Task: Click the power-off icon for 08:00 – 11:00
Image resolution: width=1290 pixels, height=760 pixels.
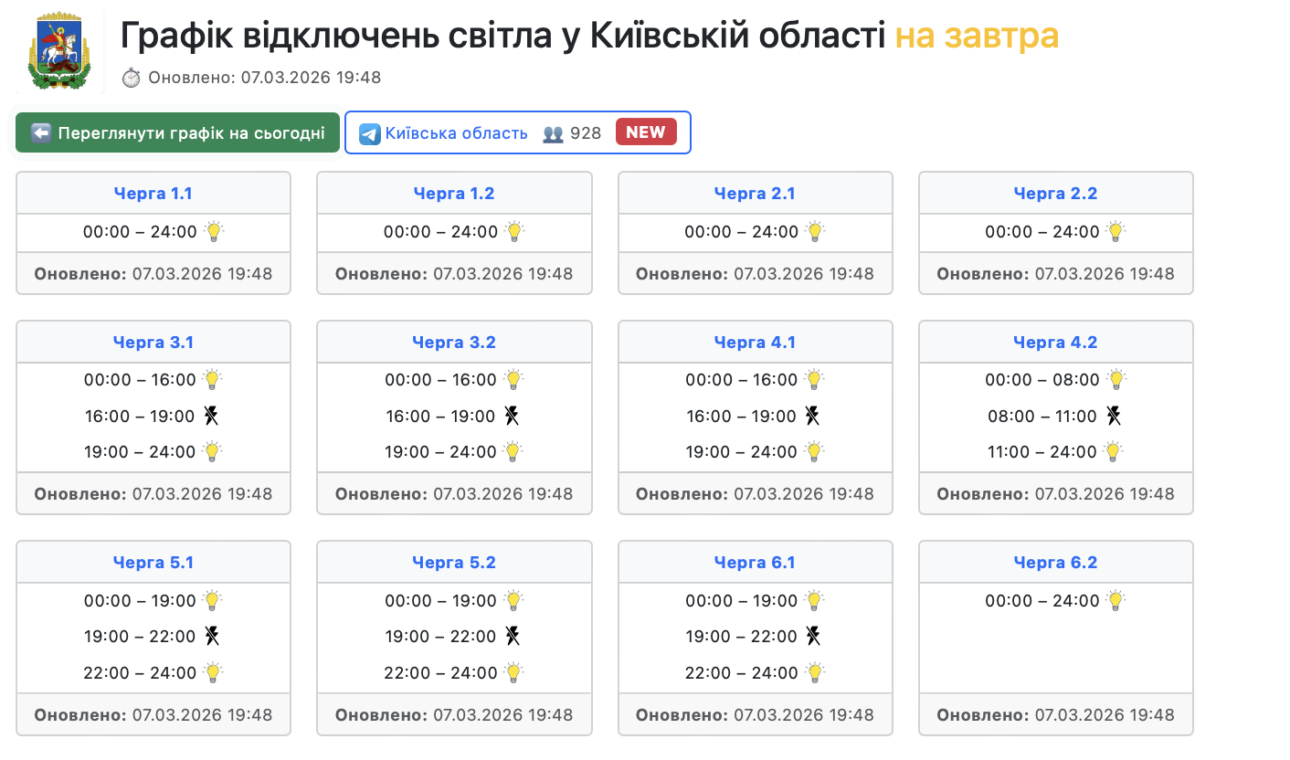Action: tap(1113, 417)
